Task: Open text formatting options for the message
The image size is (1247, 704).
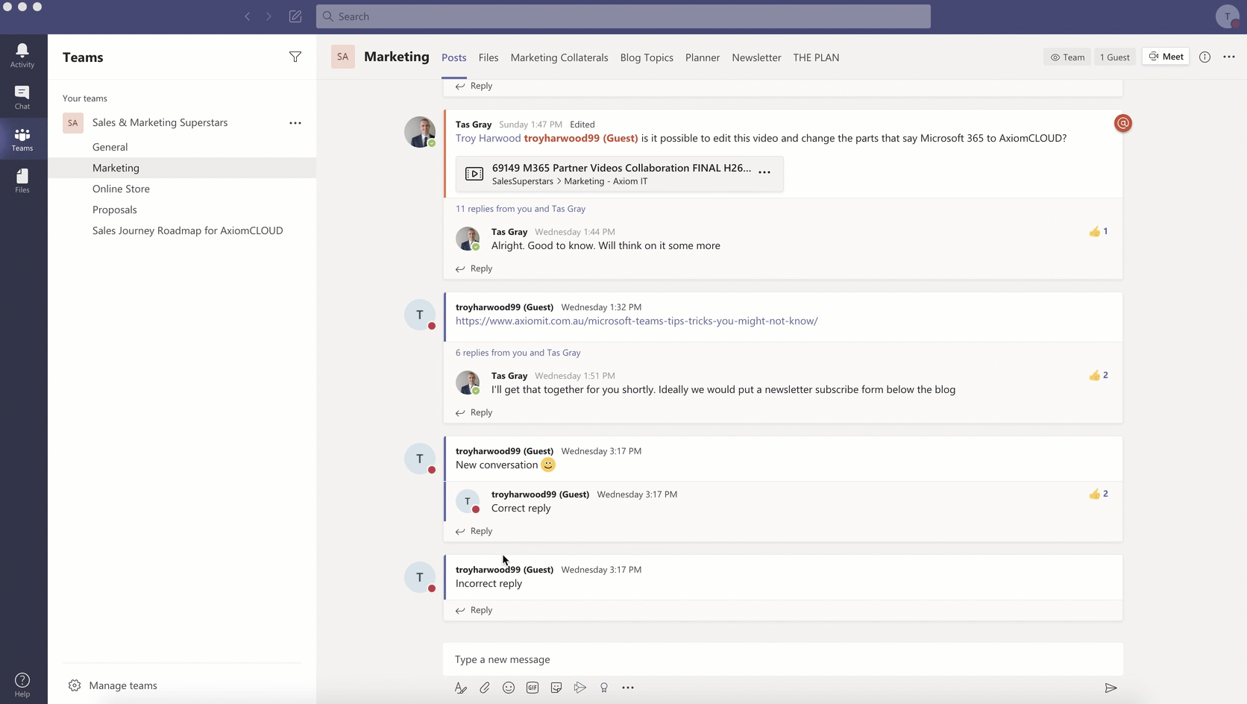Action: 460,688
